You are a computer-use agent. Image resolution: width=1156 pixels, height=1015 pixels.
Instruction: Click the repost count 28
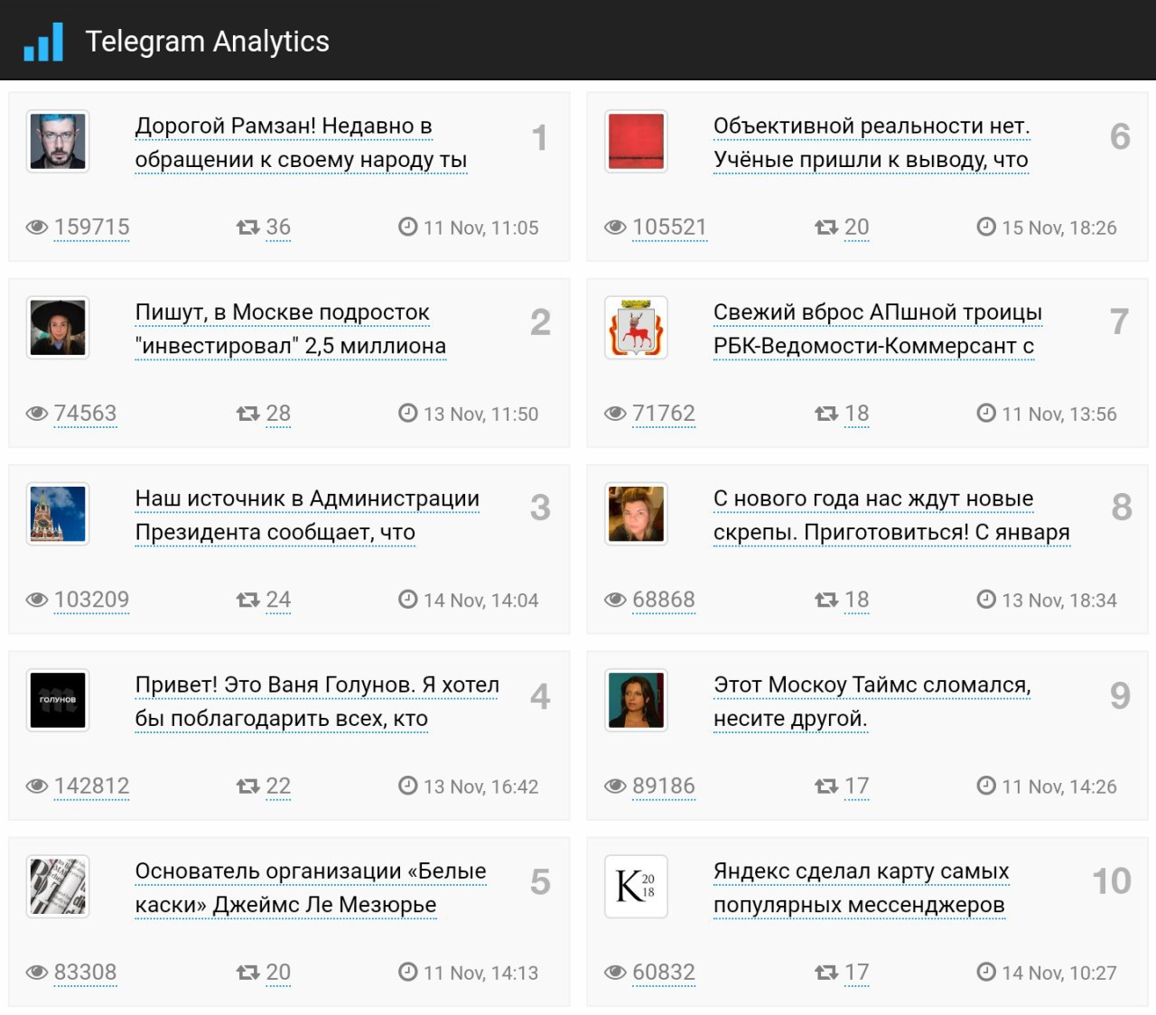click(278, 414)
